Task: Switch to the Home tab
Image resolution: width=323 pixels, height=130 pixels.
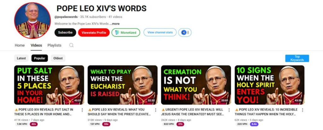Action: click(x=20, y=45)
